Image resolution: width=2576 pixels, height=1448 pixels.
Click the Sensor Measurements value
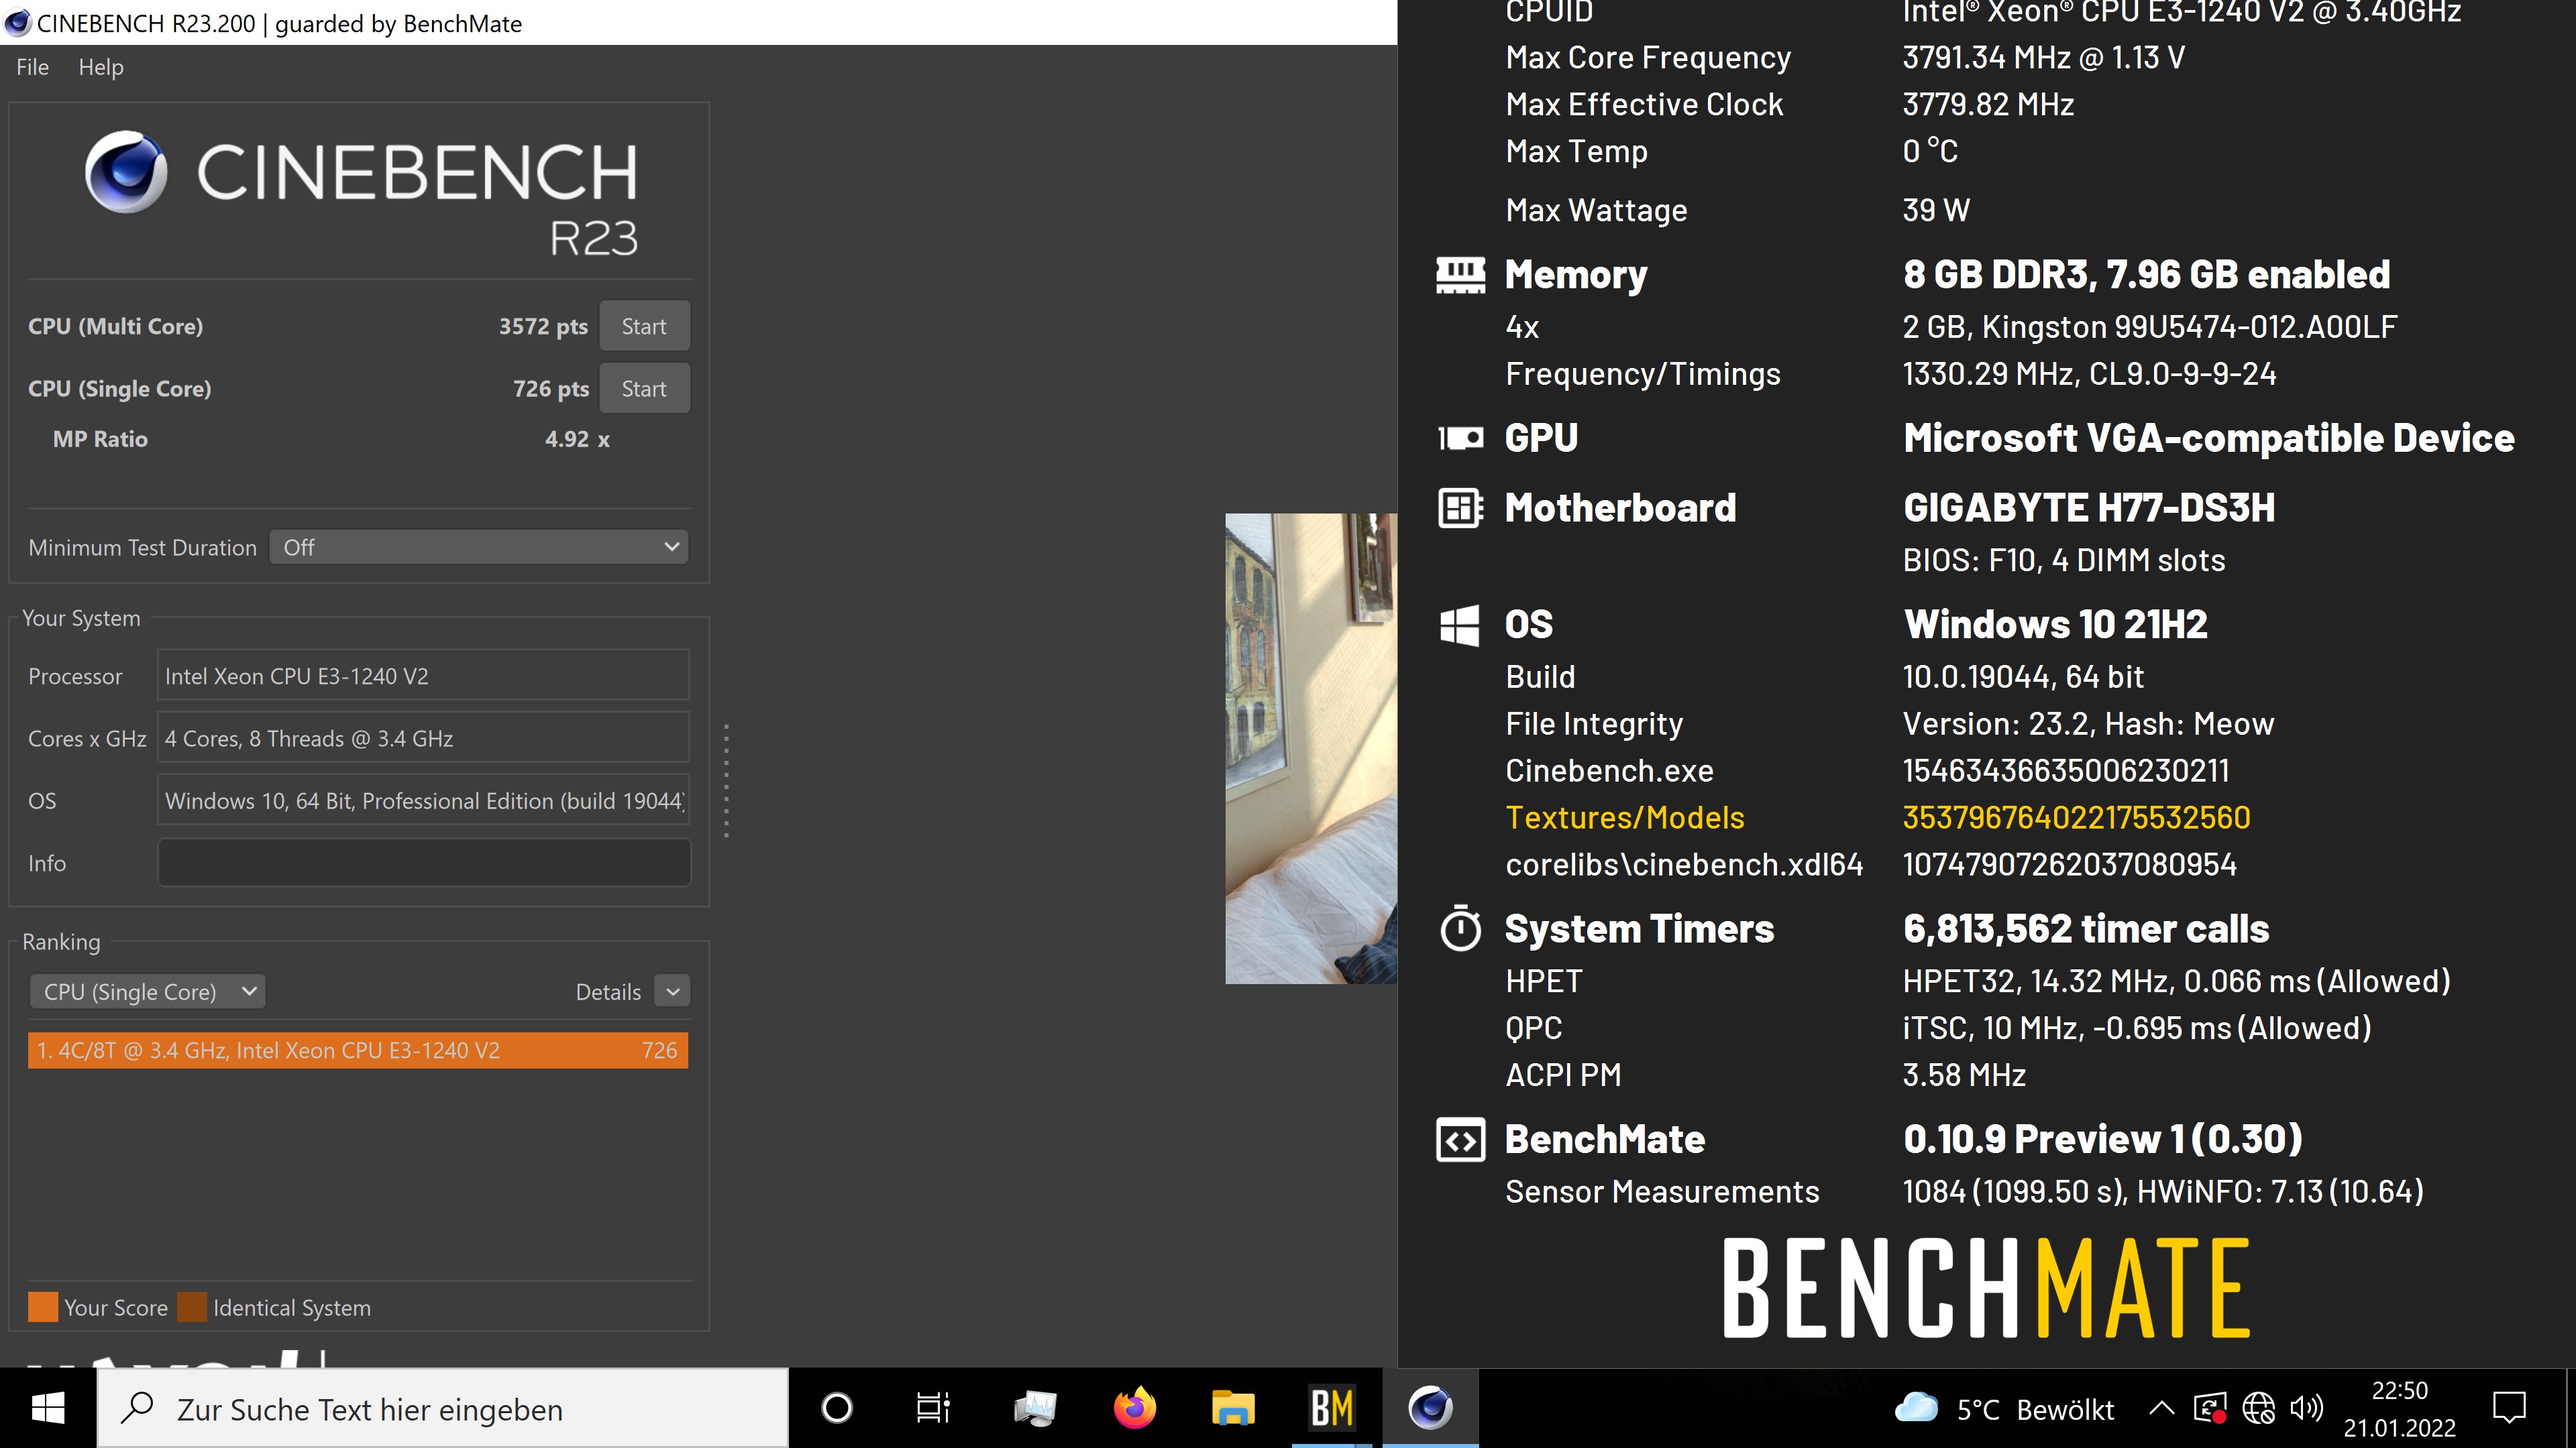(x=2163, y=1191)
